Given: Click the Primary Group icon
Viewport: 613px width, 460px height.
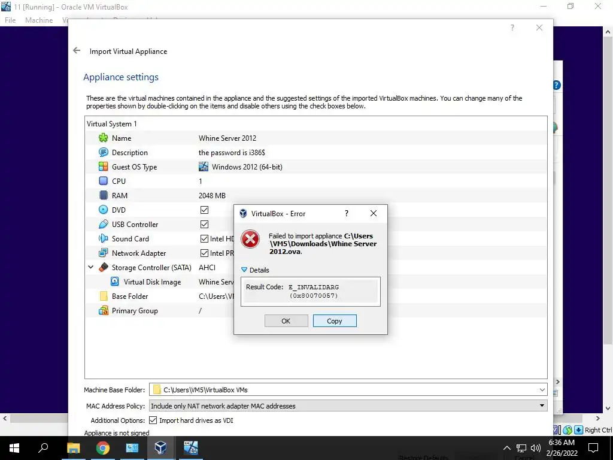Looking at the screenshot, I should (x=103, y=311).
